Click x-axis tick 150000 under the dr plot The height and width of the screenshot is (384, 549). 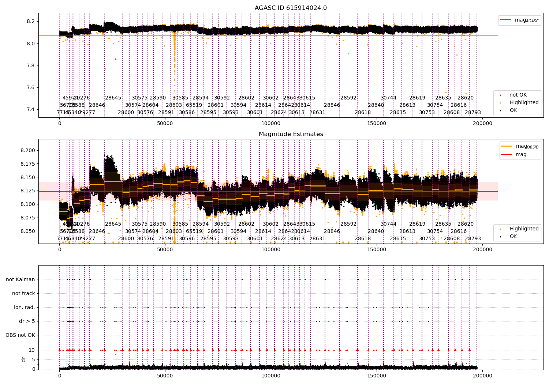point(377,376)
